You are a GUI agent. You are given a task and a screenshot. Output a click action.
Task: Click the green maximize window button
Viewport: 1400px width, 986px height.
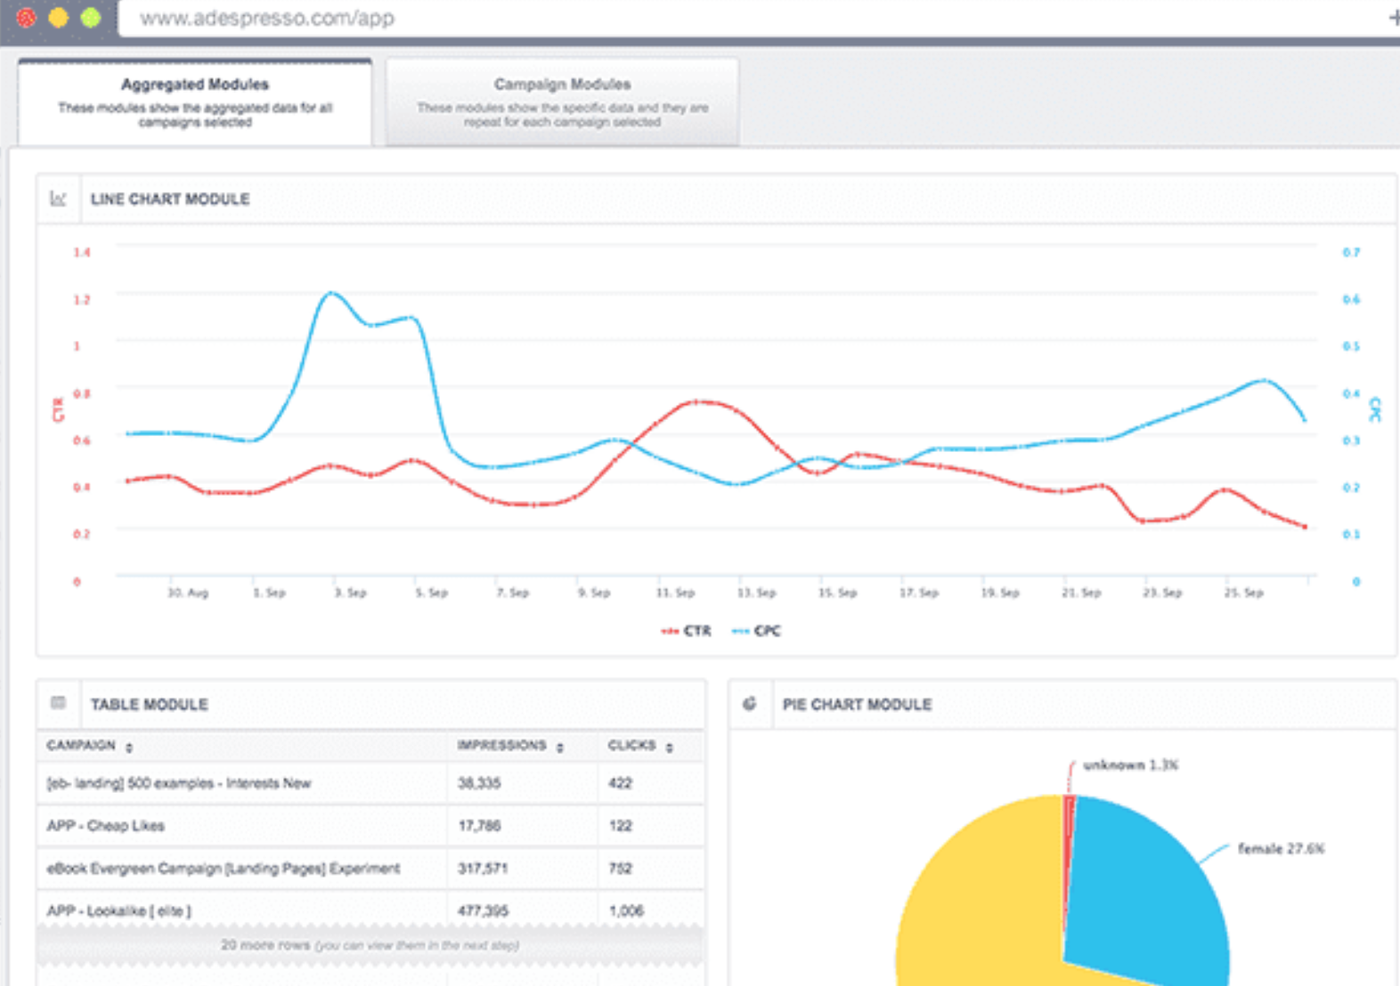[x=91, y=17]
